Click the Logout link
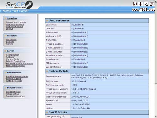 [9, 29]
